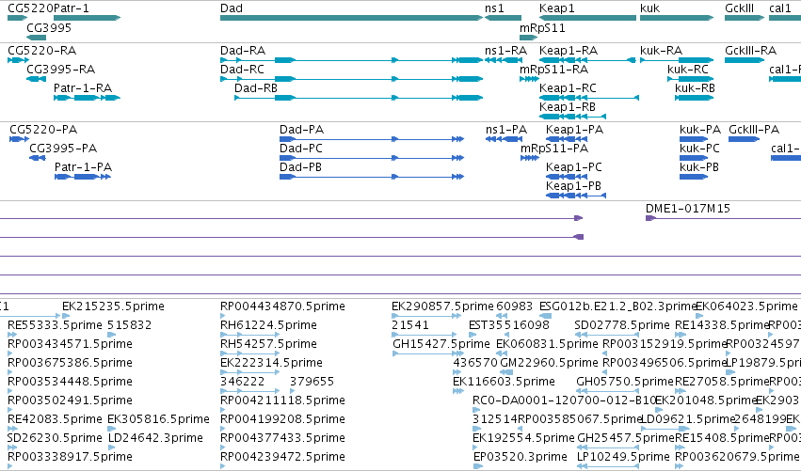Select the EK222314.5prime EST label
This screenshot has height=471, width=801.
[x=271, y=363]
